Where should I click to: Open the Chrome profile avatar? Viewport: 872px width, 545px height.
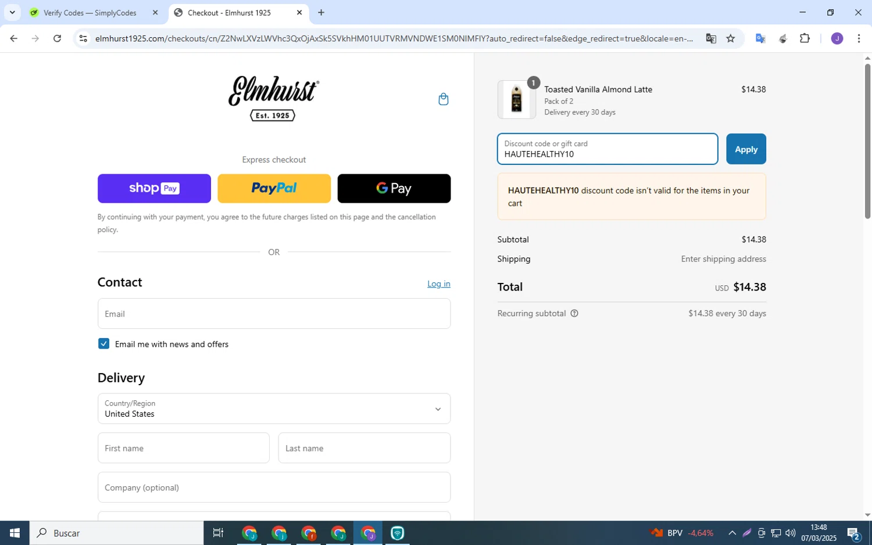pyautogui.click(x=837, y=38)
